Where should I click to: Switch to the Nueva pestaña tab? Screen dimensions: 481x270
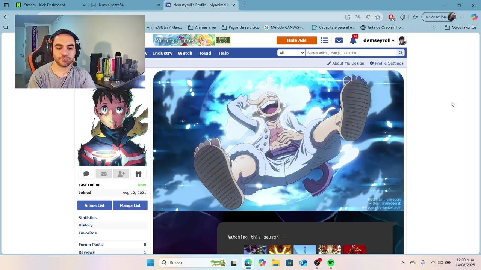click(x=126, y=5)
